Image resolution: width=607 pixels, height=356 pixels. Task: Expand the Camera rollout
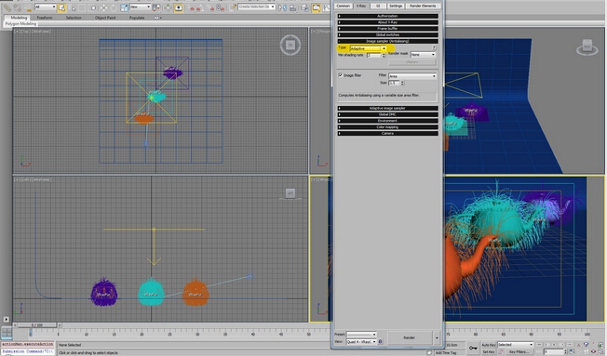[x=387, y=133]
